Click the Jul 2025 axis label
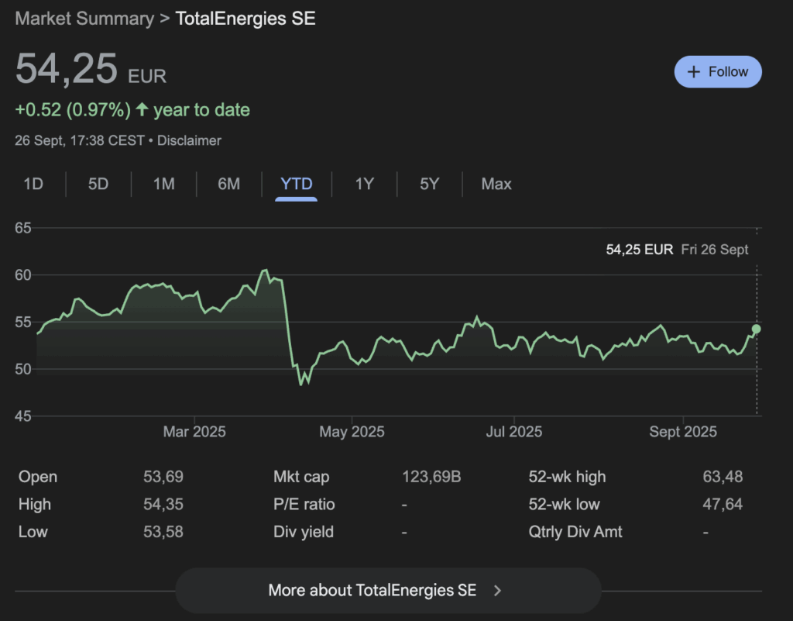This screenshot has height=621, width=793. tap(514, 431)
